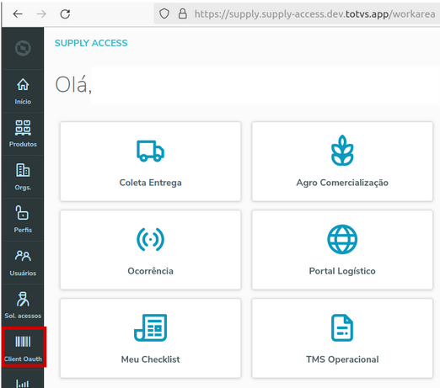Click the TOTVS logo at sidebar top
The height and width of the screenshot is (388, 440).
[23, 48]
